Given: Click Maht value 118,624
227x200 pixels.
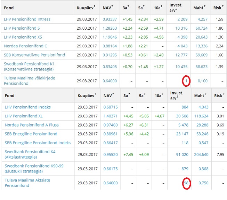Looking at the screenshot, I should [201, 116].
